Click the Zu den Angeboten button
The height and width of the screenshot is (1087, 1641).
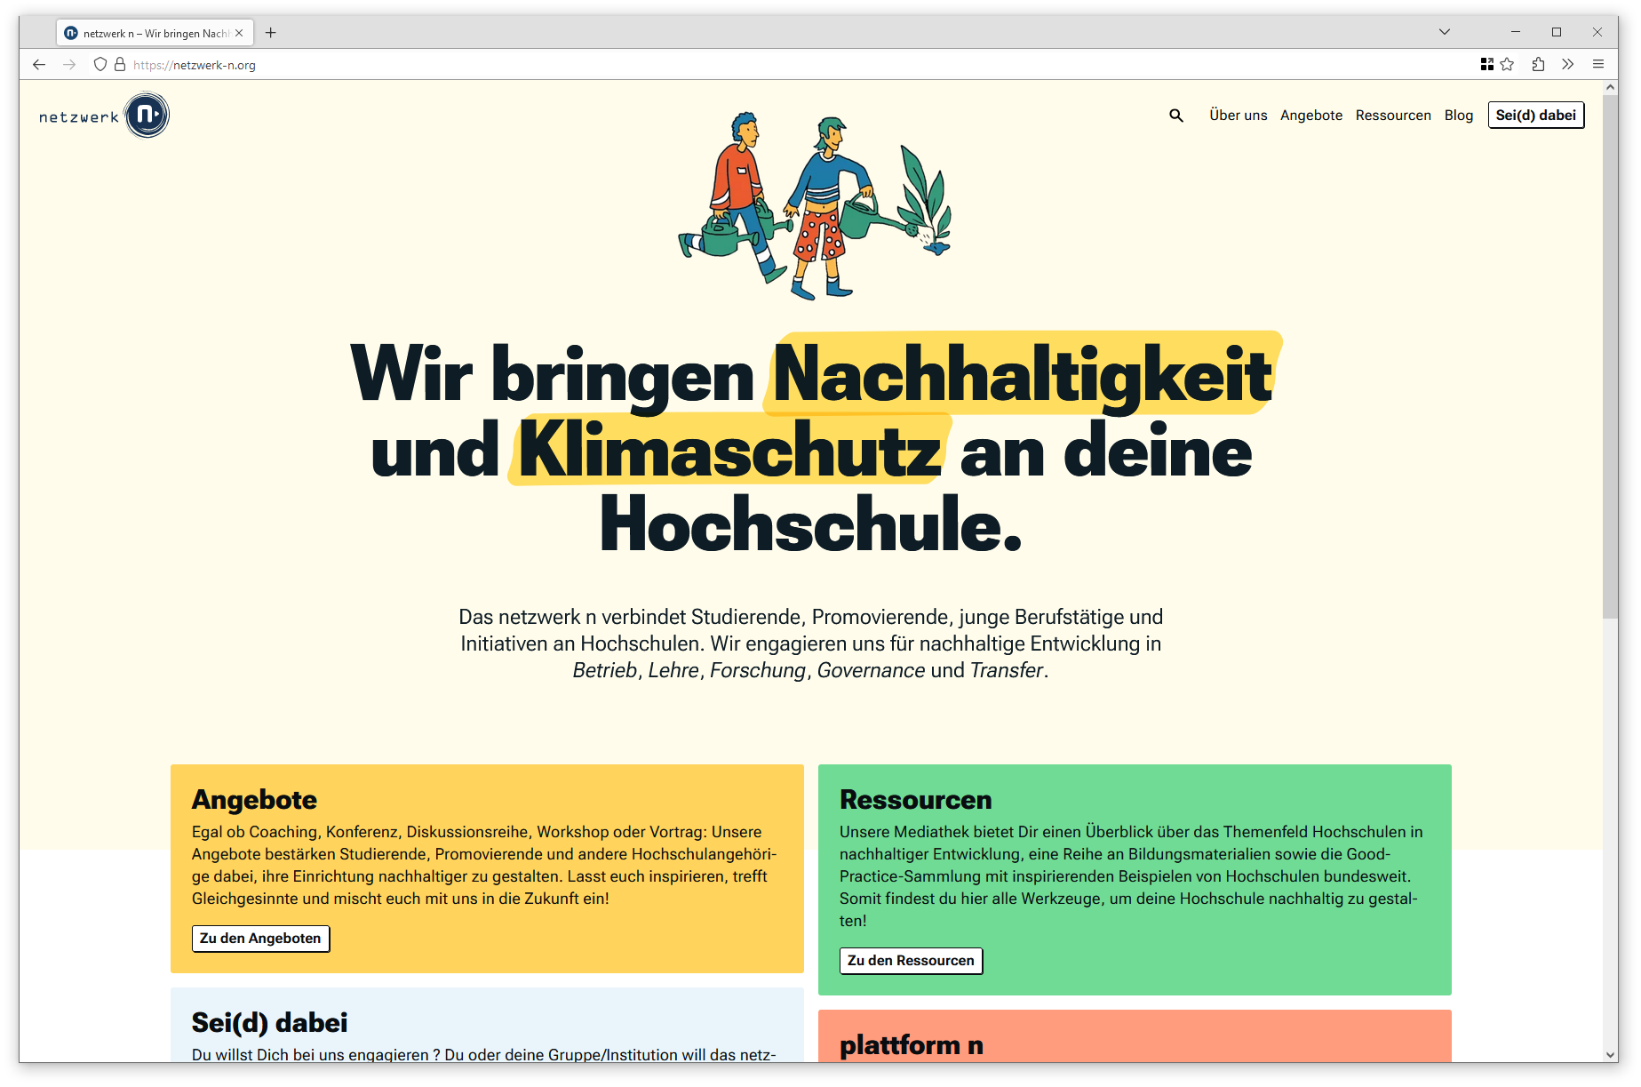[260, 939]
